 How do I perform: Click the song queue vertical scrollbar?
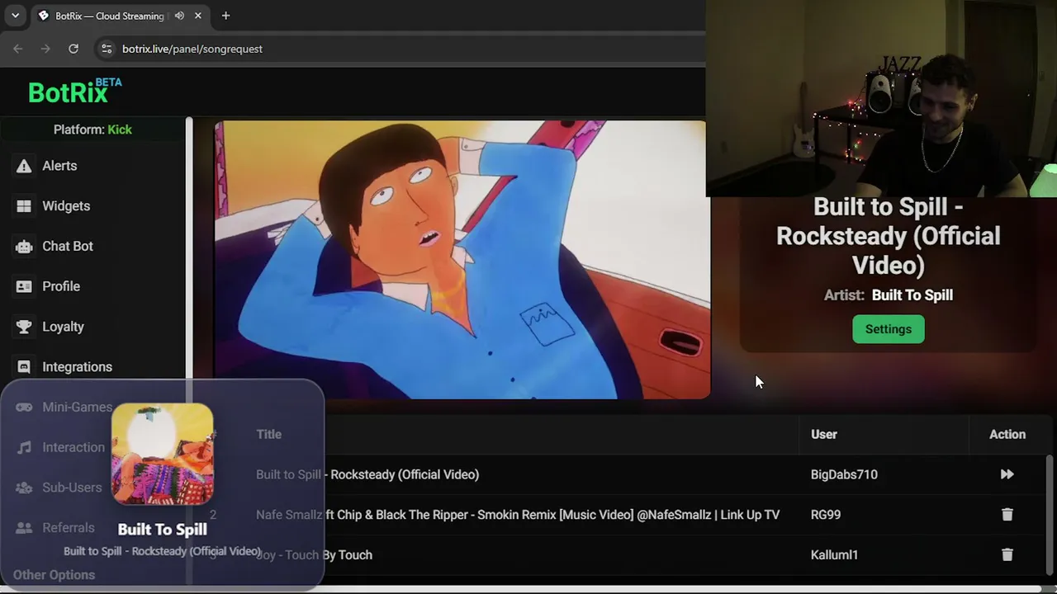tap(1050, 516)
